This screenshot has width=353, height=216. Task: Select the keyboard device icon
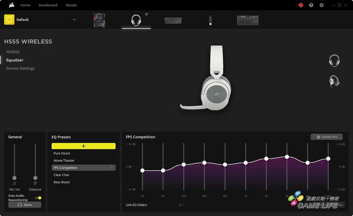click(247, 20)
